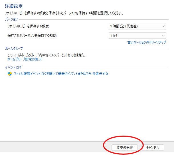This screenshot has height=155, width=174.
Task: Open the 1 時間ごと (既定値) frequency dropdown
Action: [x=137, y=26]
